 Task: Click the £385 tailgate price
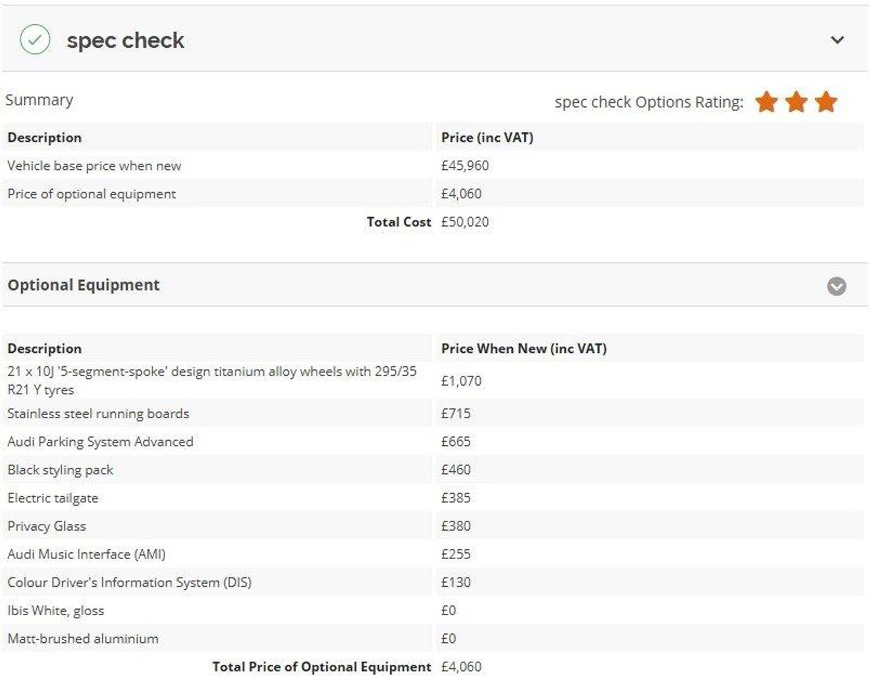(x=456, y=498)
